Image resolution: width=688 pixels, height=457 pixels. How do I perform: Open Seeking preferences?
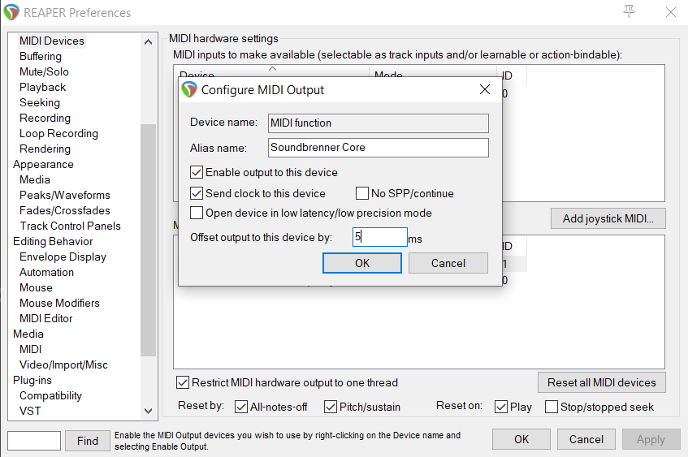coord(40,102)
